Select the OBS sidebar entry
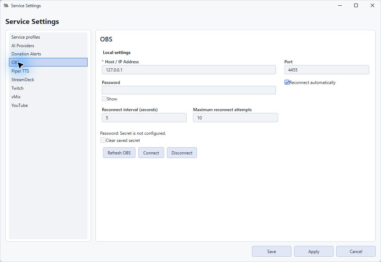This screenshot has width=381, height=262. point(48,62)
